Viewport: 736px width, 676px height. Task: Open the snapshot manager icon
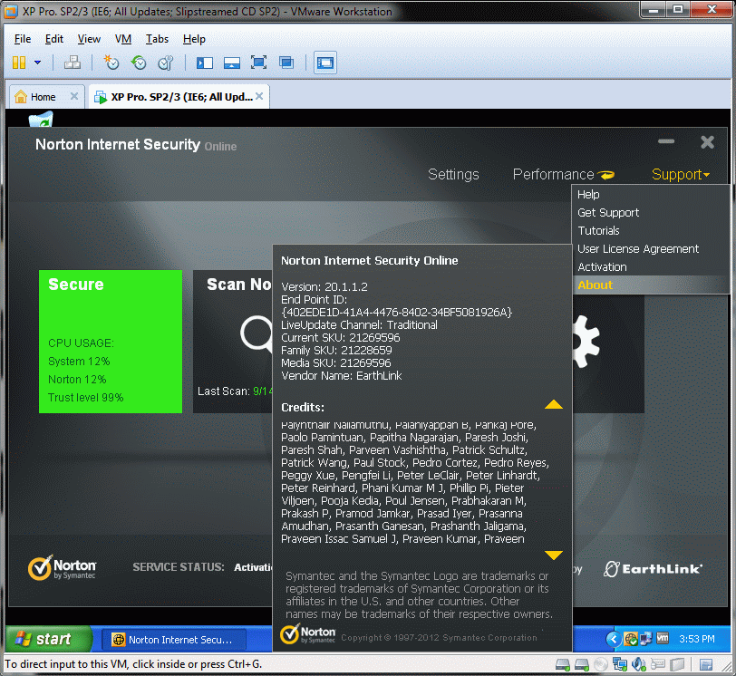pyautogui.click(x=165, y=63)
